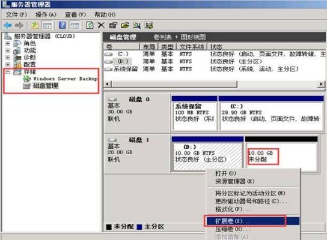Click the forward arrow toolbar icon
327x240 pixels.
19,25
